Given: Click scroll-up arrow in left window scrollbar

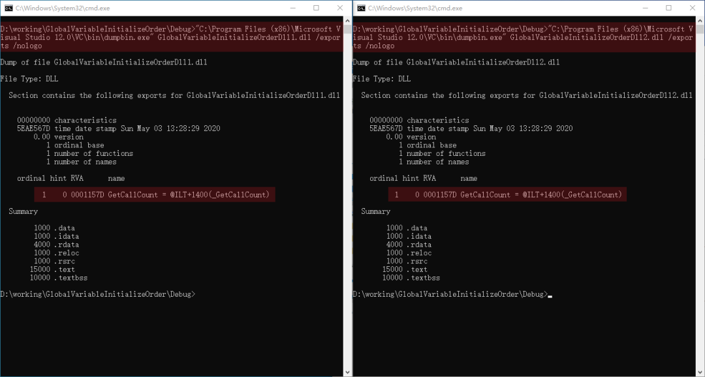Looking at the screenshot, I should pyautogui.click(x=347, y=21).
